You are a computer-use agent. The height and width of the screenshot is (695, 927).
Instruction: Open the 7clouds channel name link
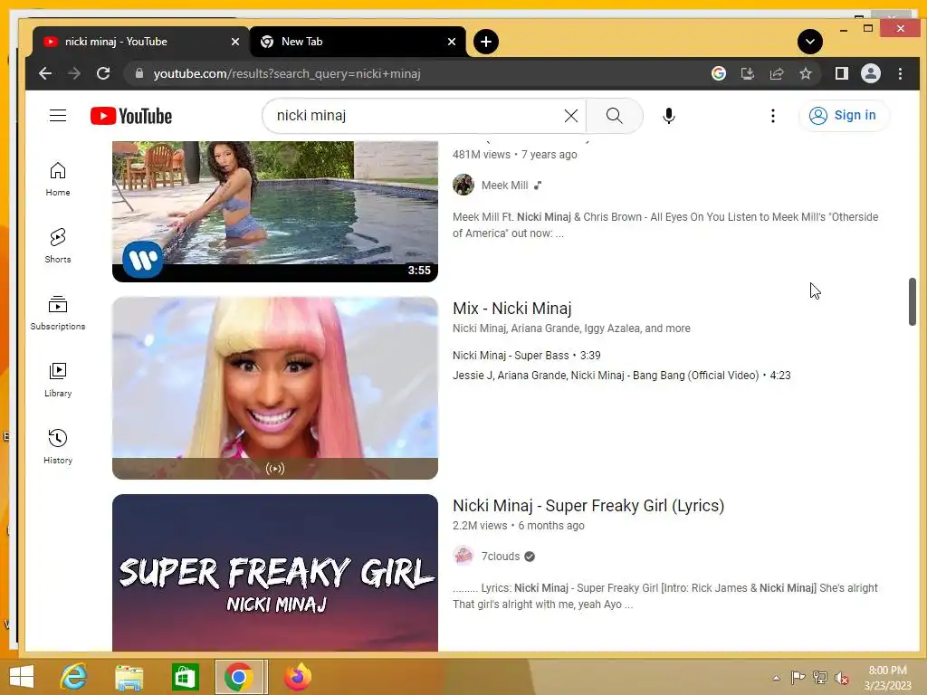click(500, 557)
